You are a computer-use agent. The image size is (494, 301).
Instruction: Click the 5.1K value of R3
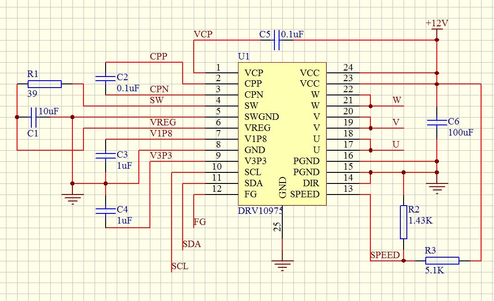[435, 270]
